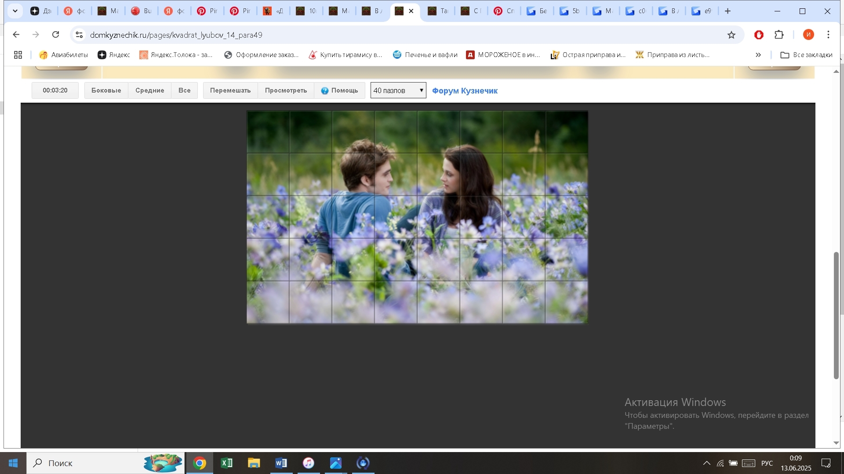Viewport: 844px width, 474px height.
Task: Switch to the 'Бе' tab
Action: tap(537, 11)
